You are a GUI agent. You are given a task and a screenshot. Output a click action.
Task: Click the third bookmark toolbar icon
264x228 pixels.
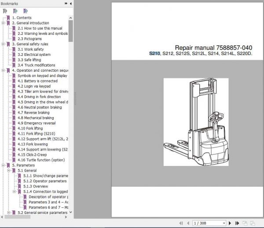tap(26, 11)
